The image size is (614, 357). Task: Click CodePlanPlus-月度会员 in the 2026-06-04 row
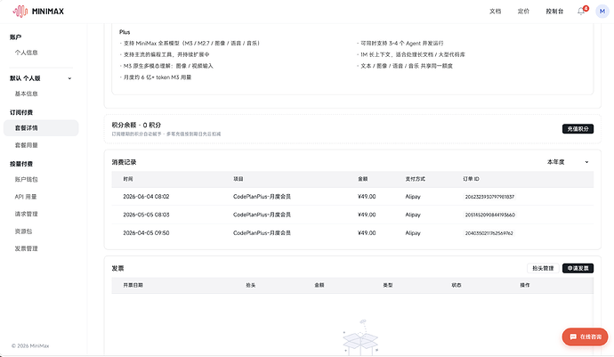(x=262, y=197)
